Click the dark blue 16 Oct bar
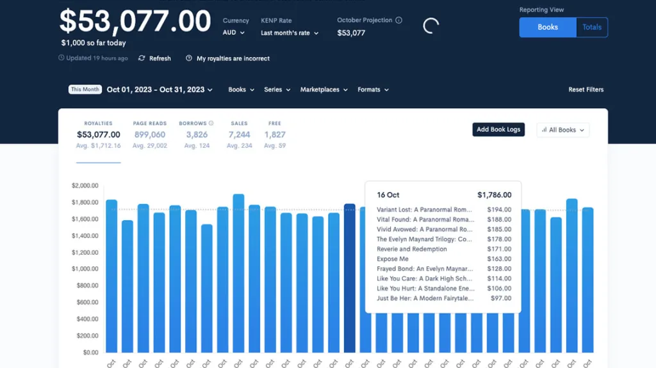 click(349, 278)
